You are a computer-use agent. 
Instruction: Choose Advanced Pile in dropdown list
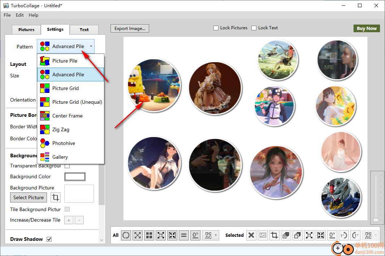71,74
